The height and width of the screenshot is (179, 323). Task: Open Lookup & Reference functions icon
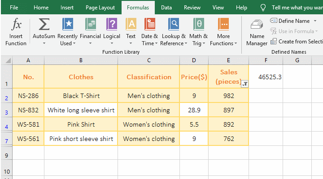click(x=174, y=24)
